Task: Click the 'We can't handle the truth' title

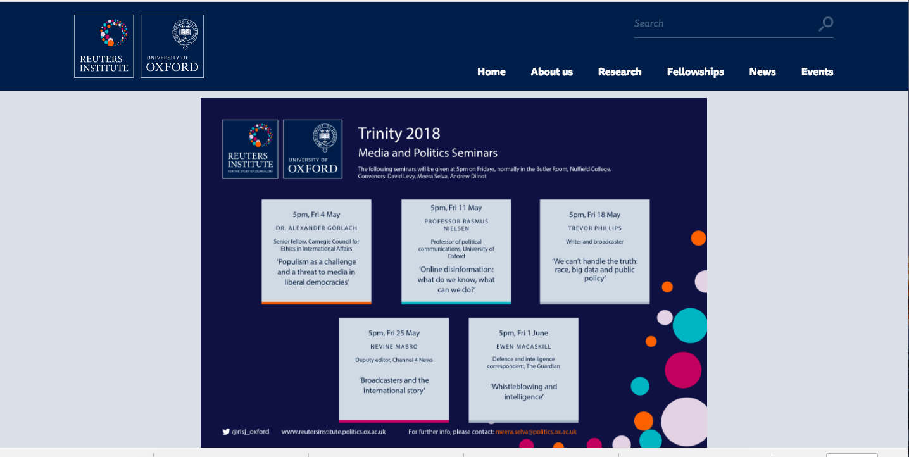Action: 594,270
